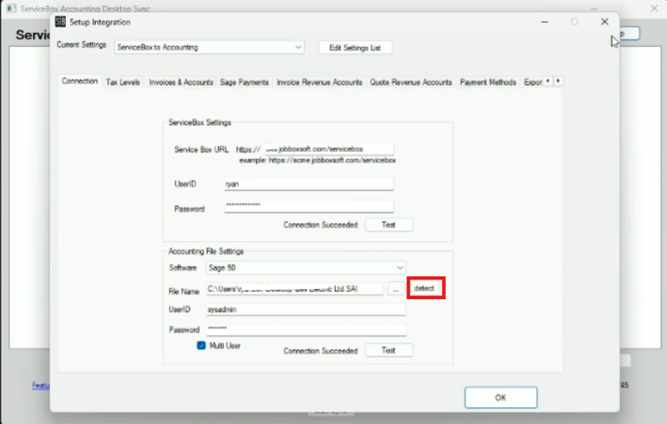Open the Tax Levels tab
667x424 pixels.
tap(122, 82)
